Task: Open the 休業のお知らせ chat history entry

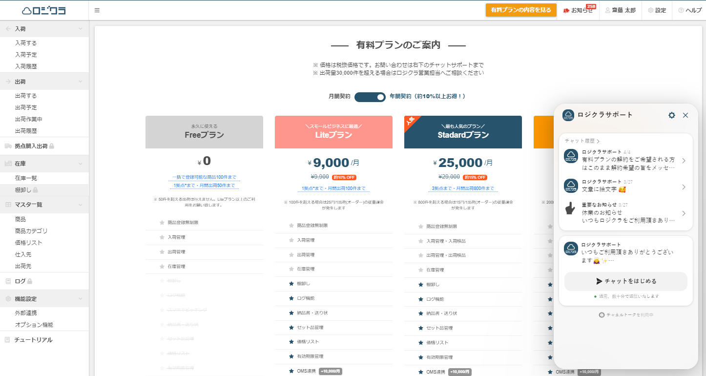Action: [626, 213]
